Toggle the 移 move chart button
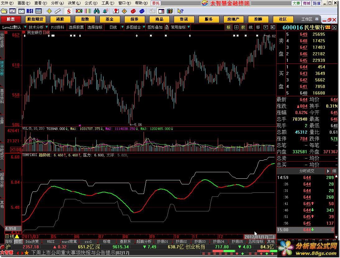 coord(258,27)
